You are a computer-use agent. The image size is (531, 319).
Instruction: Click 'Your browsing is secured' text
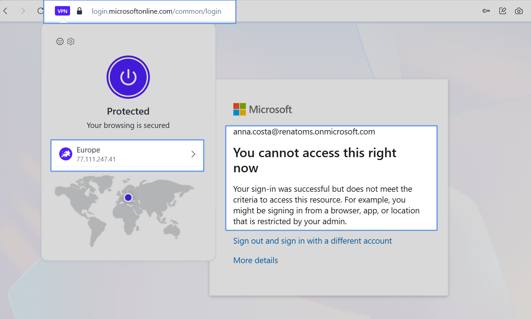128,125
